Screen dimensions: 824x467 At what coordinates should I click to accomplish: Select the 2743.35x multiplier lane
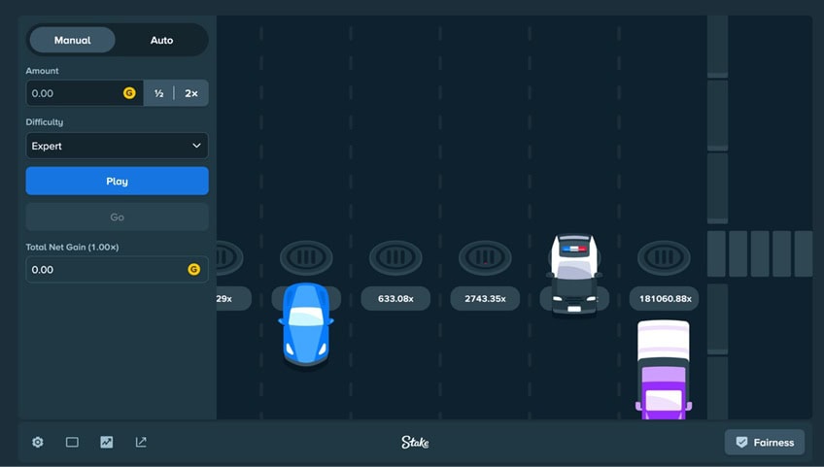(485, 298)
